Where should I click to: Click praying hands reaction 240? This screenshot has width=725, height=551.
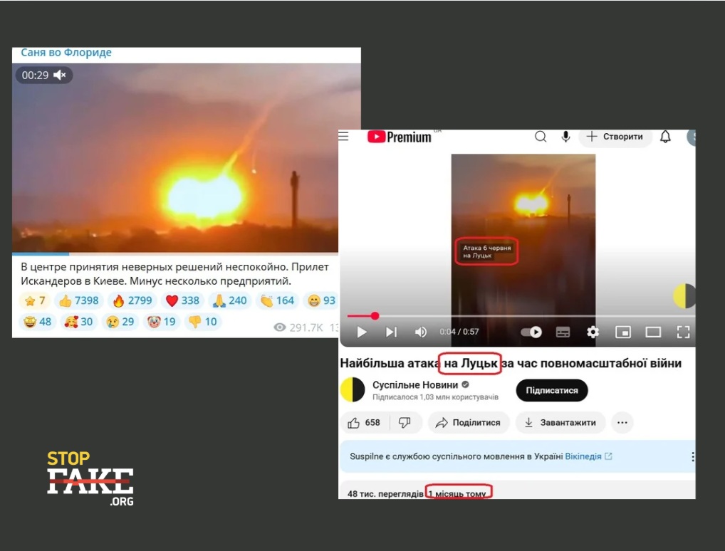click(x=229, y=301)
